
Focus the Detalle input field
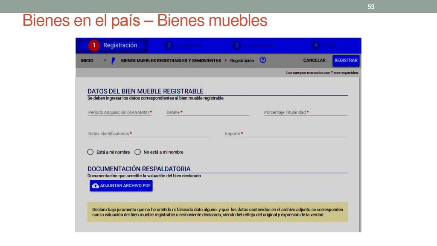pos(208,112)
